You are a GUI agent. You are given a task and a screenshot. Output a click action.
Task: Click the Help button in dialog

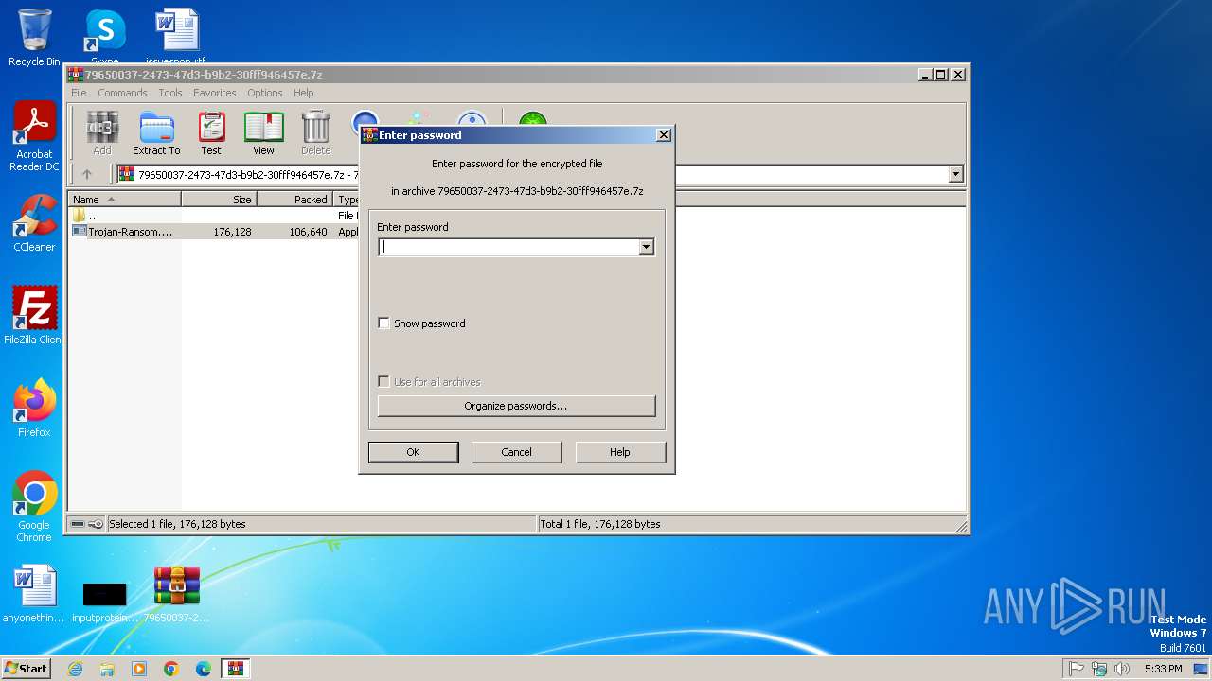(620, 452)
